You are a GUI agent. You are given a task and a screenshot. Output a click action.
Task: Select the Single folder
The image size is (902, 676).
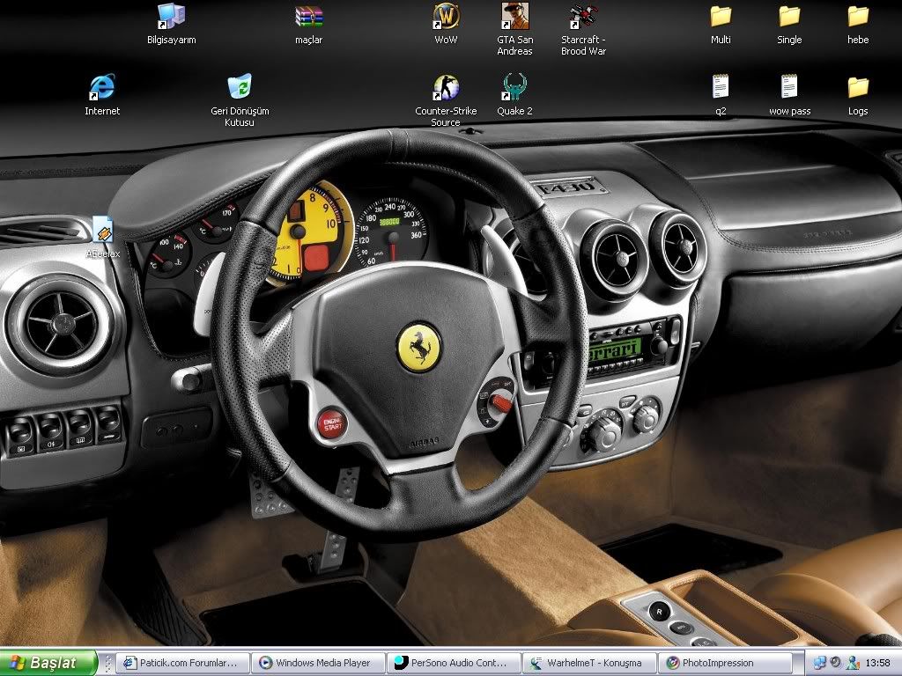789,17
